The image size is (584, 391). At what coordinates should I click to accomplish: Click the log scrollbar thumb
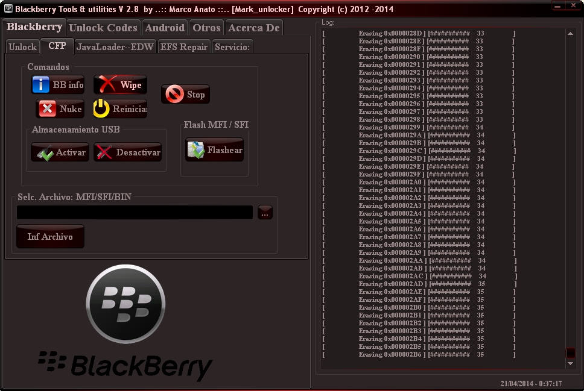pyautogui.click(x=570, y=352)
